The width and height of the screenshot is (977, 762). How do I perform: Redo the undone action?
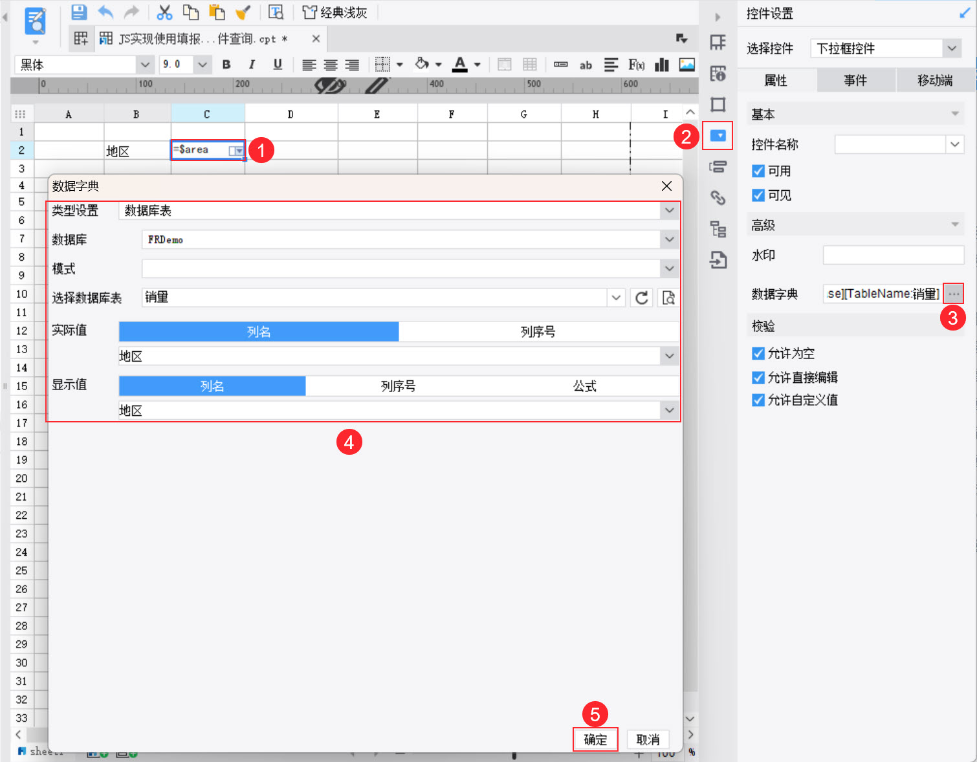131,12
